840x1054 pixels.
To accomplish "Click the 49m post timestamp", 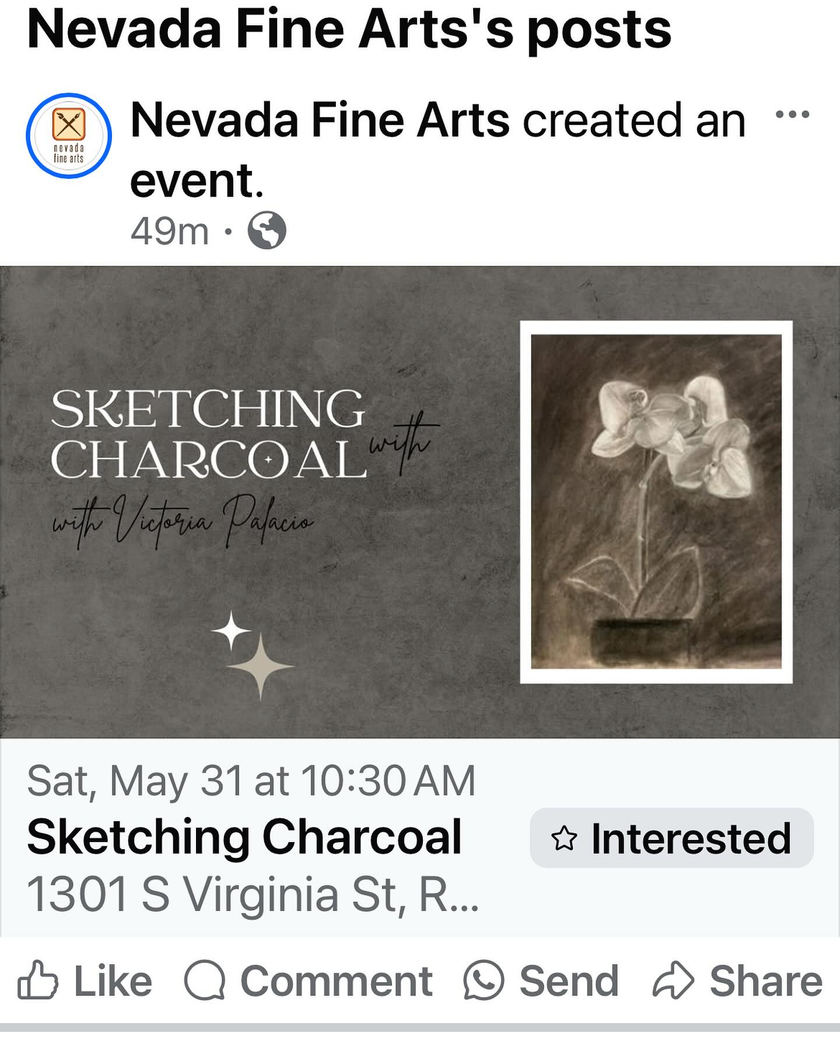I will pyautogui.click(x=169, y=231).
